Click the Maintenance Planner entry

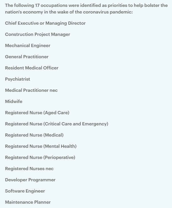coord(28,202)
